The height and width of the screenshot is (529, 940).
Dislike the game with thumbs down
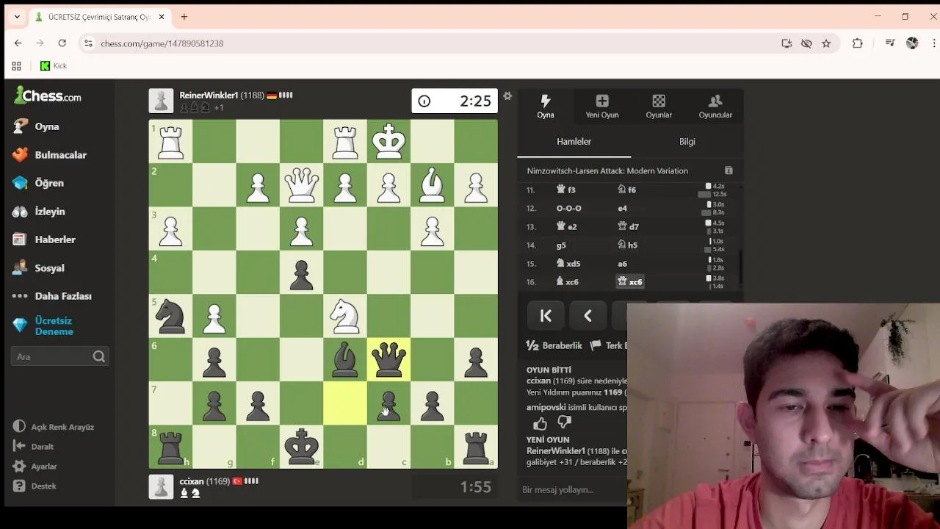pyautogui.click(x=564, y=423)
